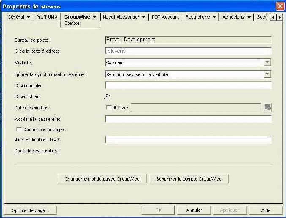286x218 pixels.
Task: Expand the Restrictions tab dropdown arrow
Action: (214, 17)
